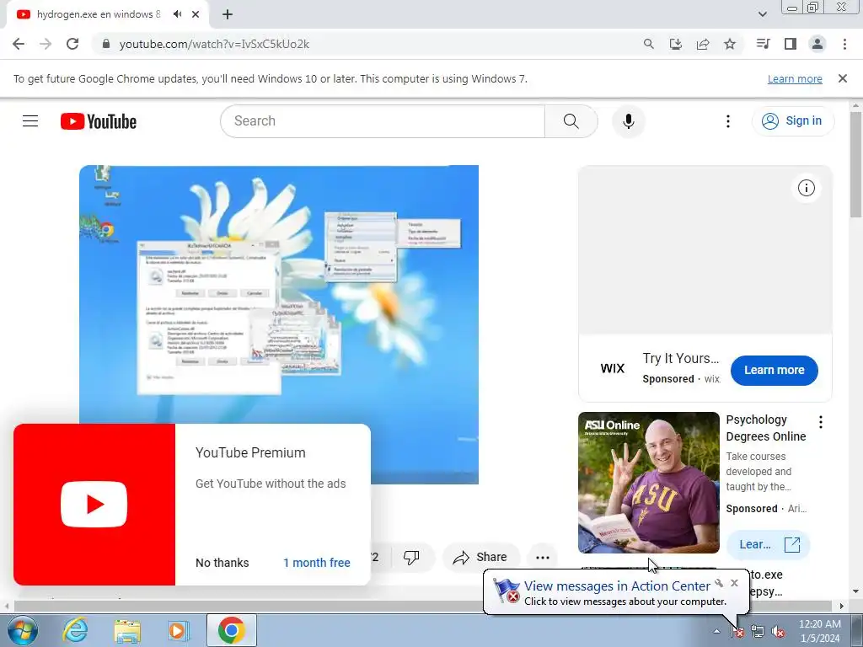Open View messages in Action Center balloon
The height and width of the screenshot is (647, 863).
[616, 586]
